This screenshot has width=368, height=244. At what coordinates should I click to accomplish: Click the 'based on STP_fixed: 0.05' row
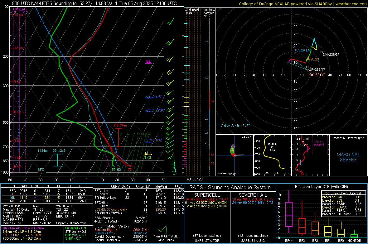coord(342,214)
